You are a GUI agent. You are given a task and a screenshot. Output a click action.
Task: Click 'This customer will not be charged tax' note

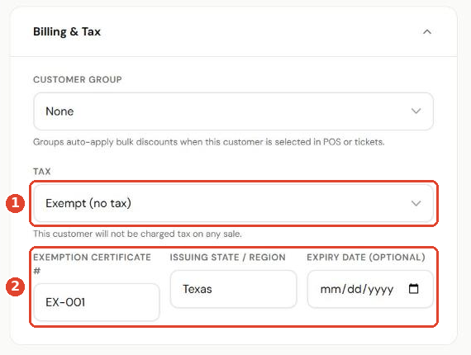[x=137, y=234]
